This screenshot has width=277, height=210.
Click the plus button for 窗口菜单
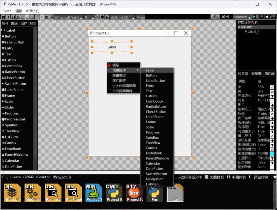click(272, 118)
